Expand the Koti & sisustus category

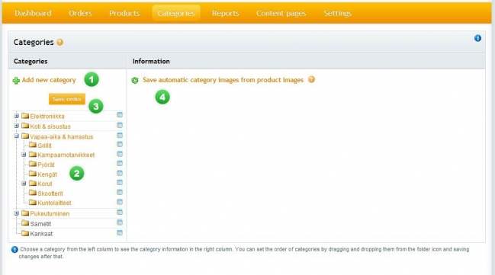coord(17,126)
